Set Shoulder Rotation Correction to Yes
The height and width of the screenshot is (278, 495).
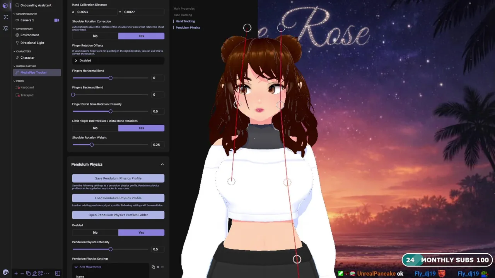click(141, 36)
